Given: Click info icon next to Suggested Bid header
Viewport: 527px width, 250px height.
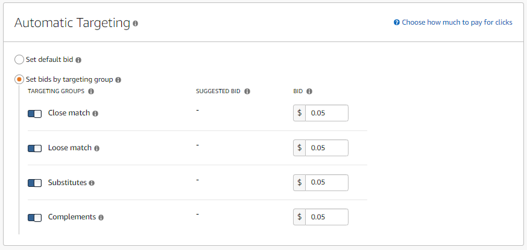Looking at the screenshot, I should point(247,91).
